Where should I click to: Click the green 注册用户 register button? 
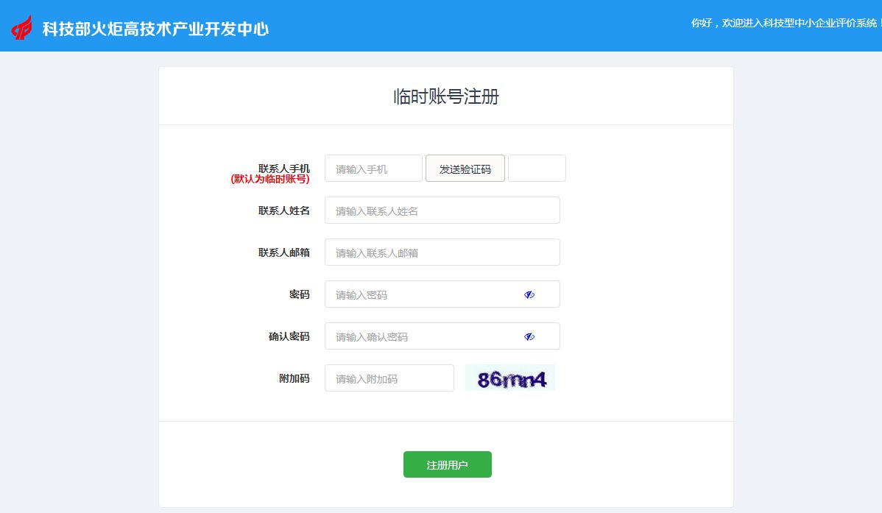click(447, 464)
